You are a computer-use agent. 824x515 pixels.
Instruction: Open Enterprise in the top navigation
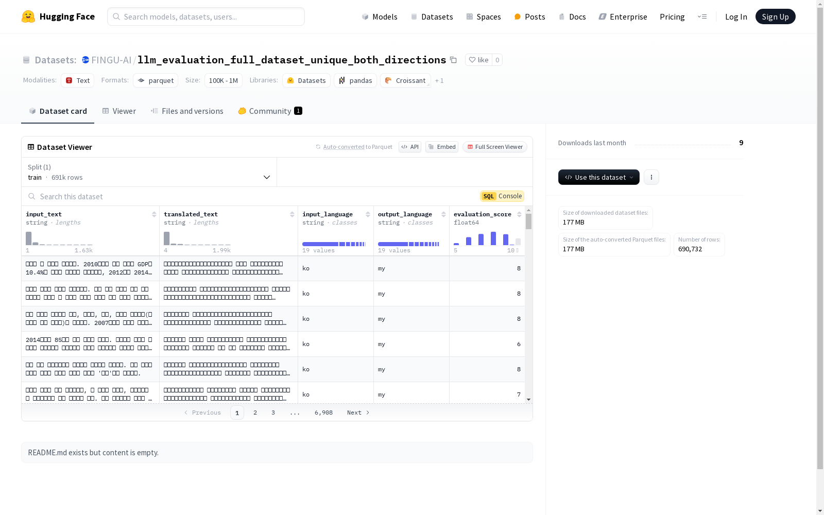pos(623,16)
